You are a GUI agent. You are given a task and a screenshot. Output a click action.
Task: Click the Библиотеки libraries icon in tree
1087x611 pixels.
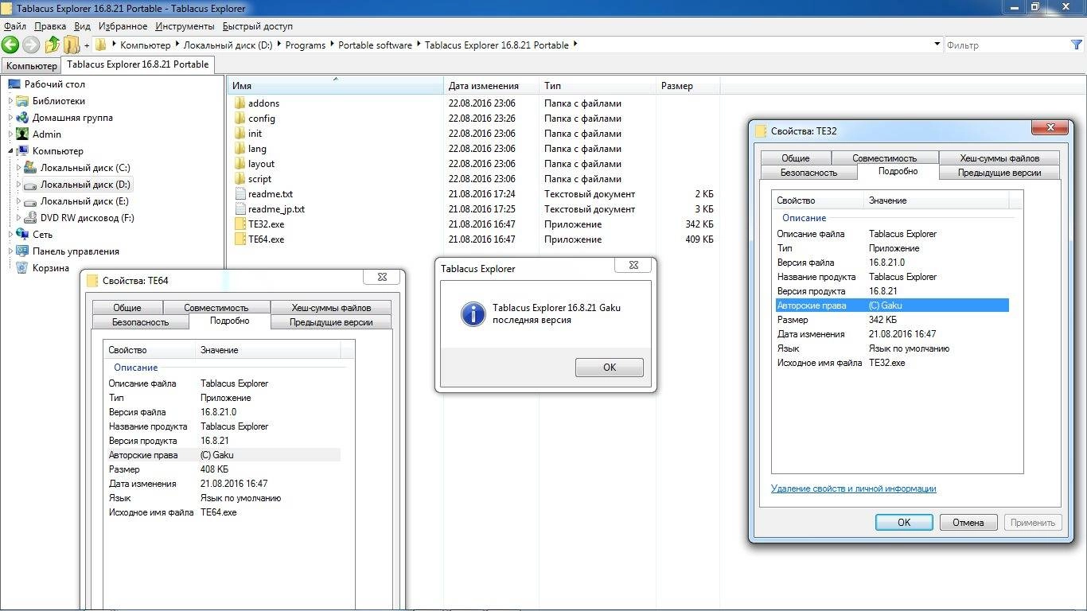23,101
